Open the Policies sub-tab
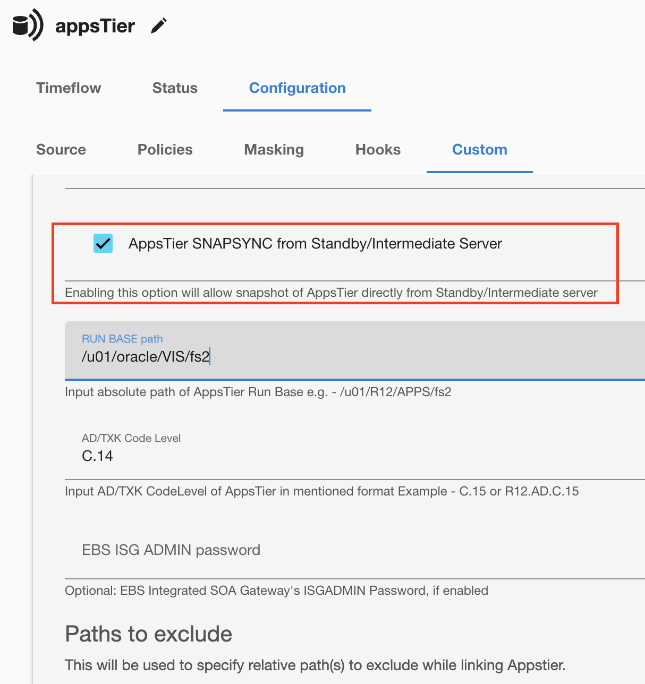This screenshot has height=684, width=645. pos(165,150)
